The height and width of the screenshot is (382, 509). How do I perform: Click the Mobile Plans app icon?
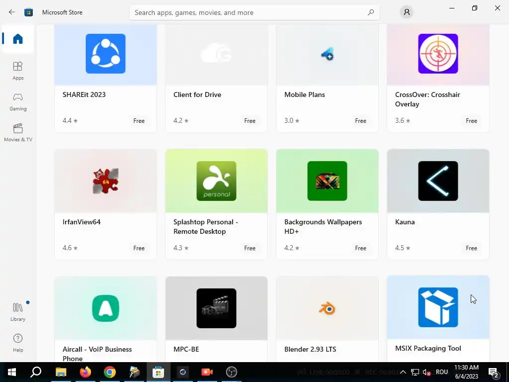[327, 54]
